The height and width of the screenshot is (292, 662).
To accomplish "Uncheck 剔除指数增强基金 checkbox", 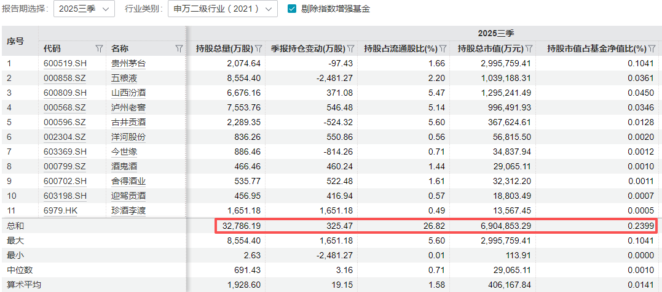I will [292, 9].
